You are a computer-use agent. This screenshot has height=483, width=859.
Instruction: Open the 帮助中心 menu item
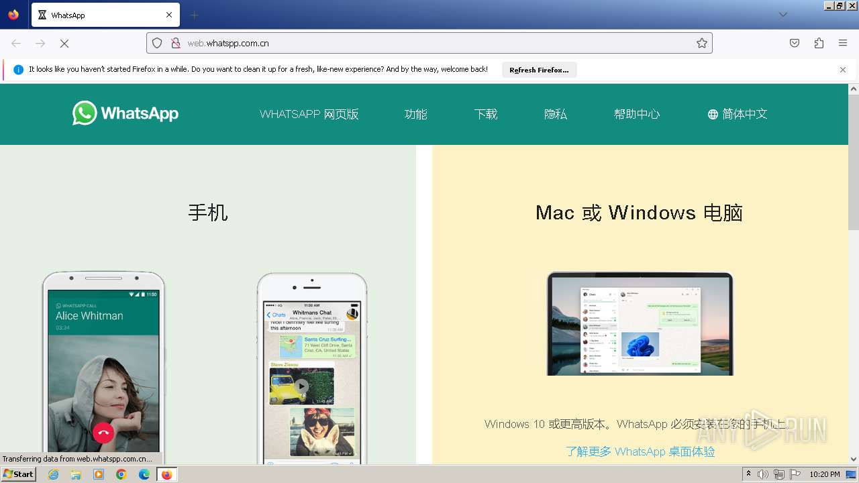click(x=637, y=114)
